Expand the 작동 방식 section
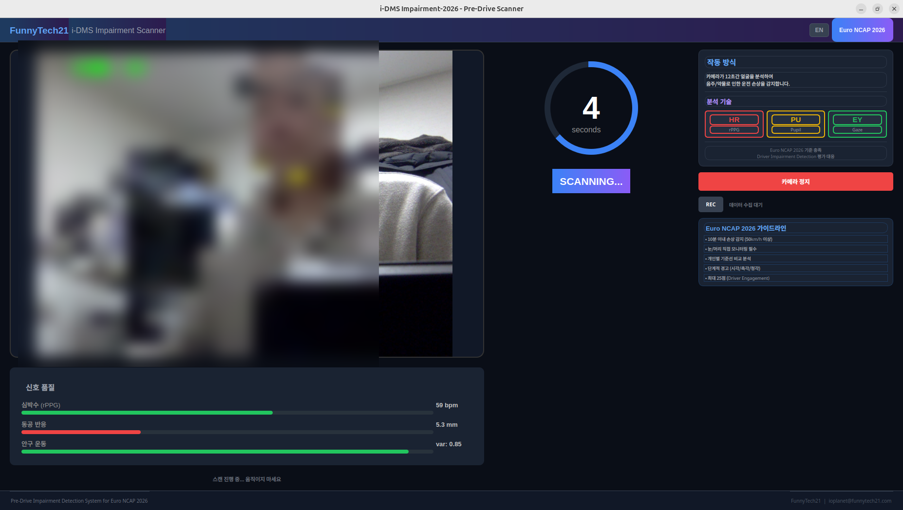The height and width of the screenshot is (510, 903). tap(795, 62)
